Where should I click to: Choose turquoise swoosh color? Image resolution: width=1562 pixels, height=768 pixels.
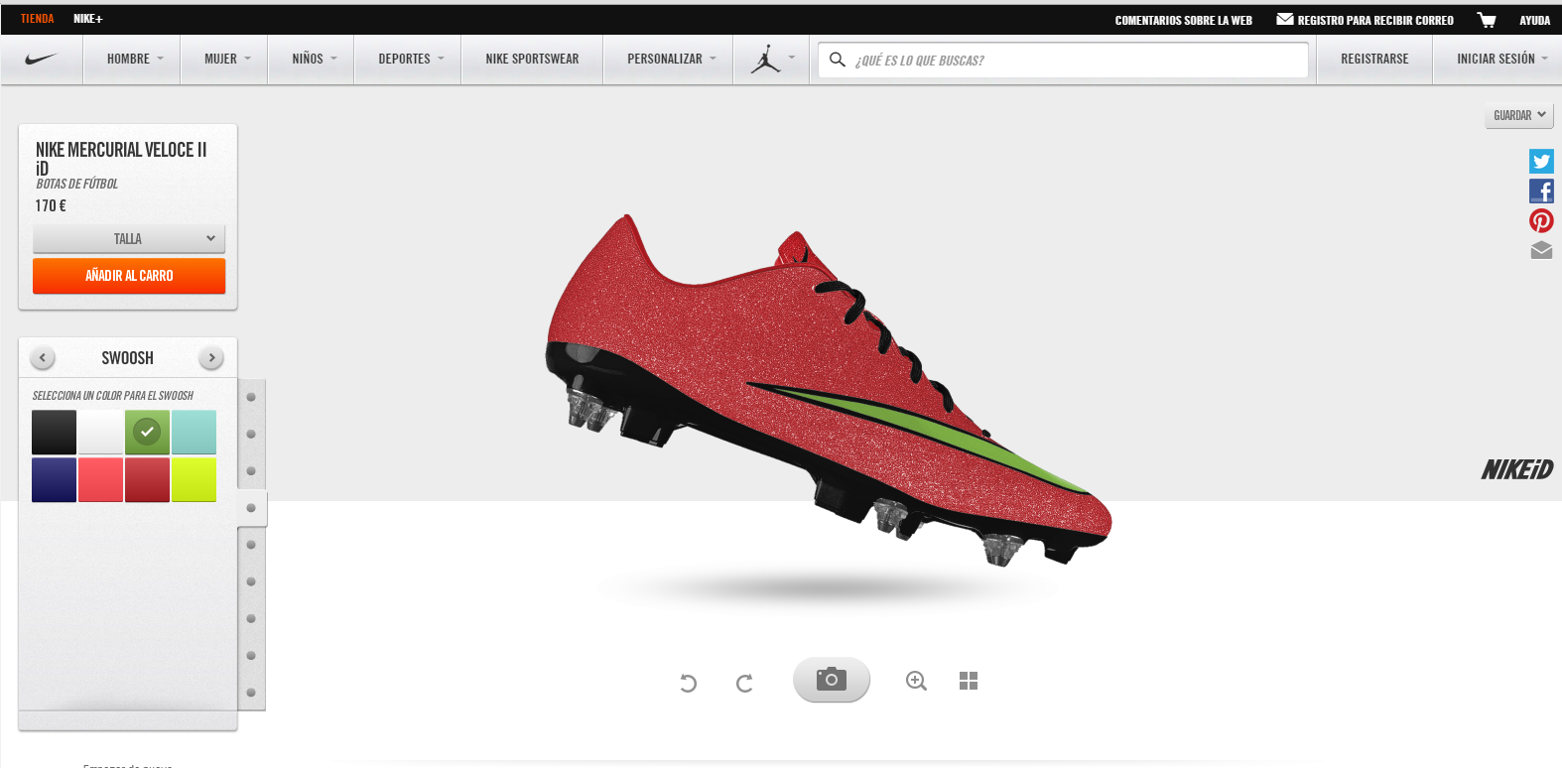194,433
